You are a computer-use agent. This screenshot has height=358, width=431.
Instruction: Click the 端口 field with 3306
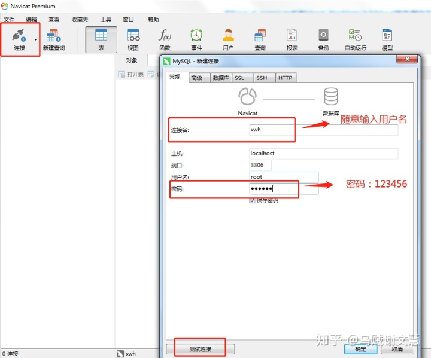[x=260, y=165]
